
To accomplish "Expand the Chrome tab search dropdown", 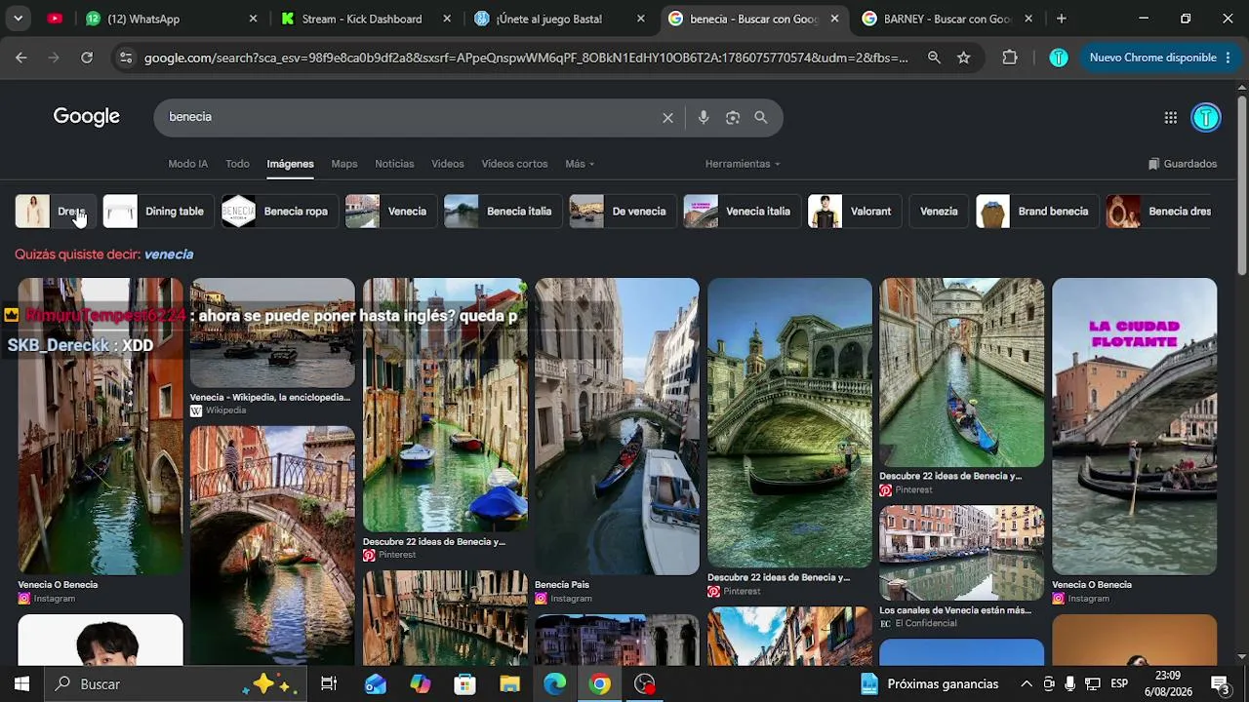I will point(18,19).
